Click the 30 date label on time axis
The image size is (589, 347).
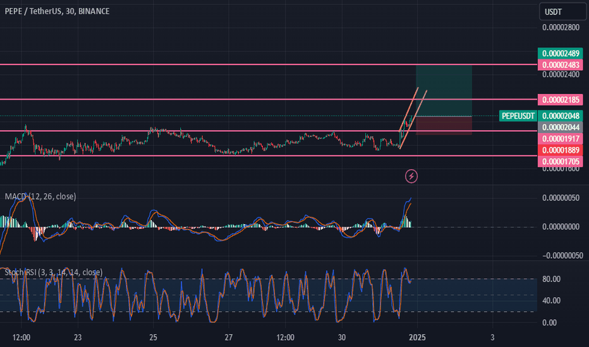tap(342, 338)
